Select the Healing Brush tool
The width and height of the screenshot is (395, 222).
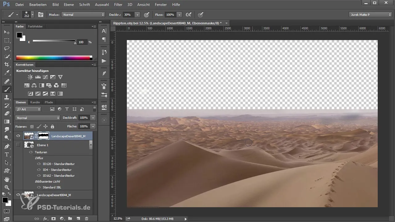(x=7, y=81)
